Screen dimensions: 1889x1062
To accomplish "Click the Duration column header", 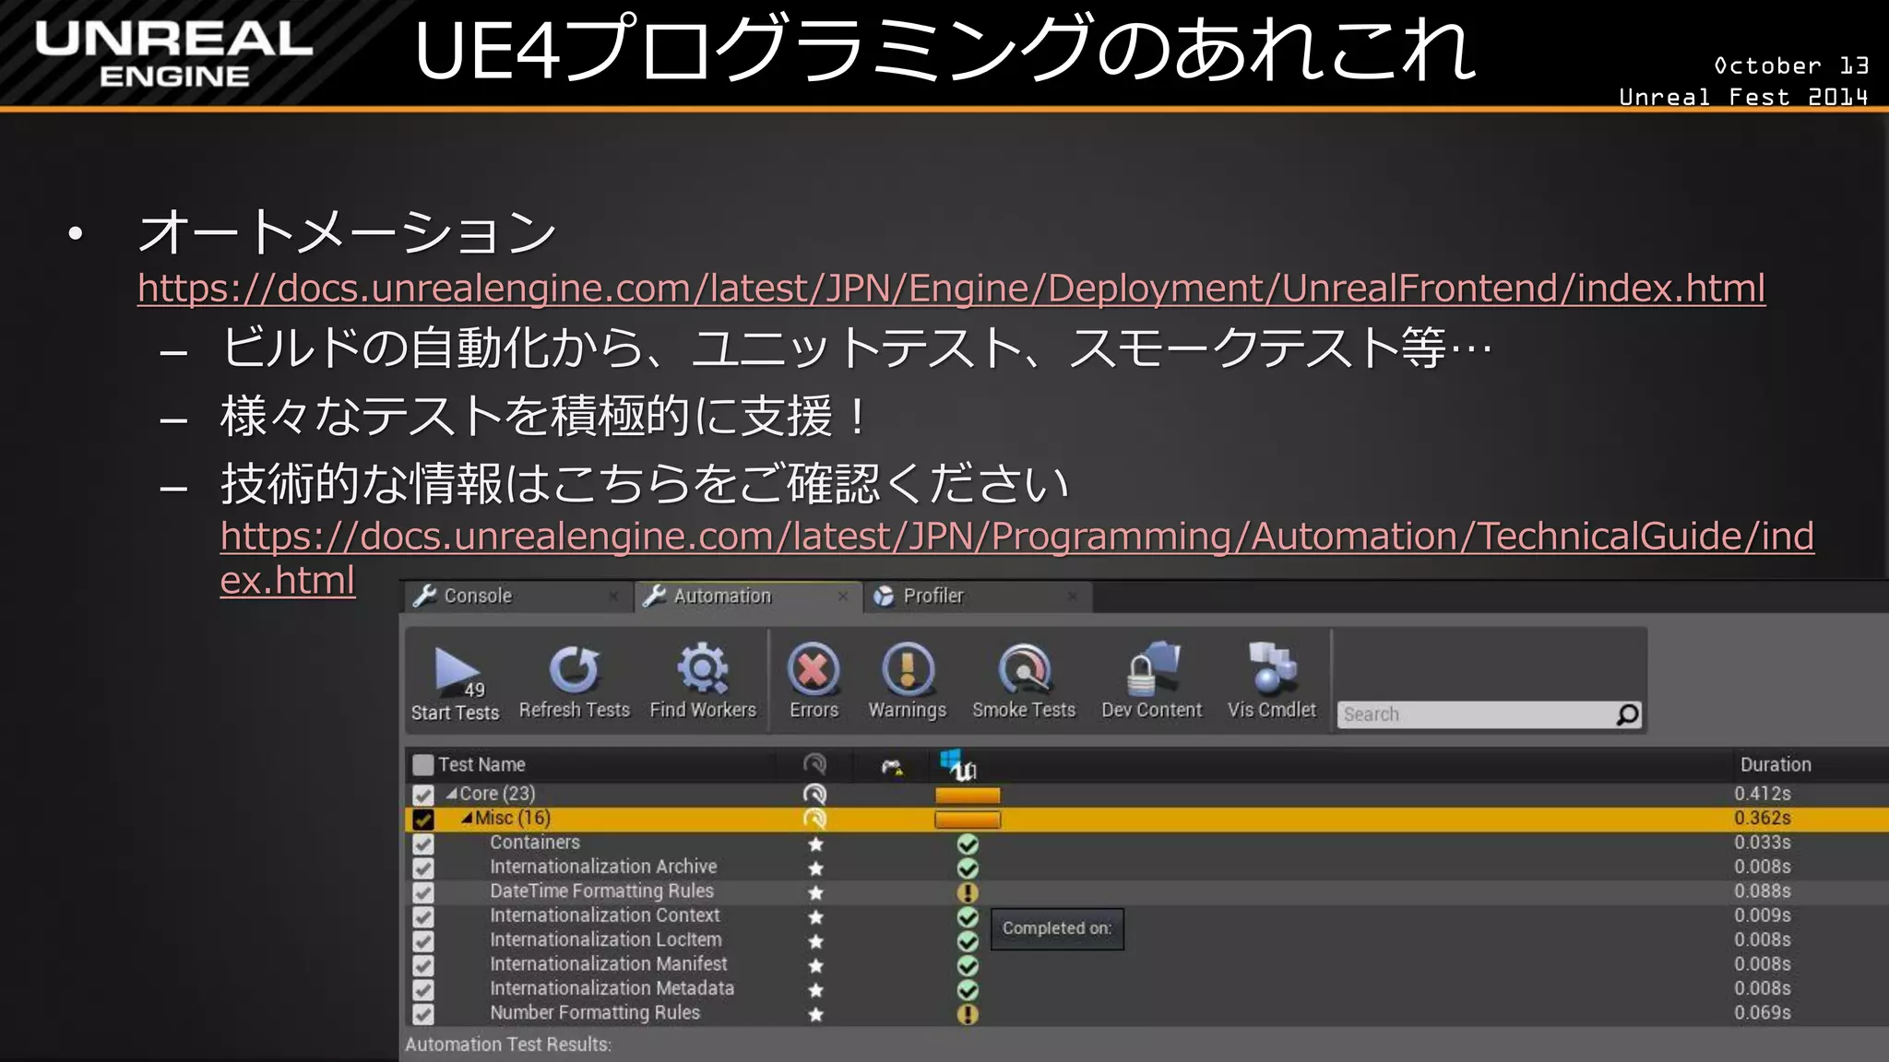I will [x=1776, y=764].
